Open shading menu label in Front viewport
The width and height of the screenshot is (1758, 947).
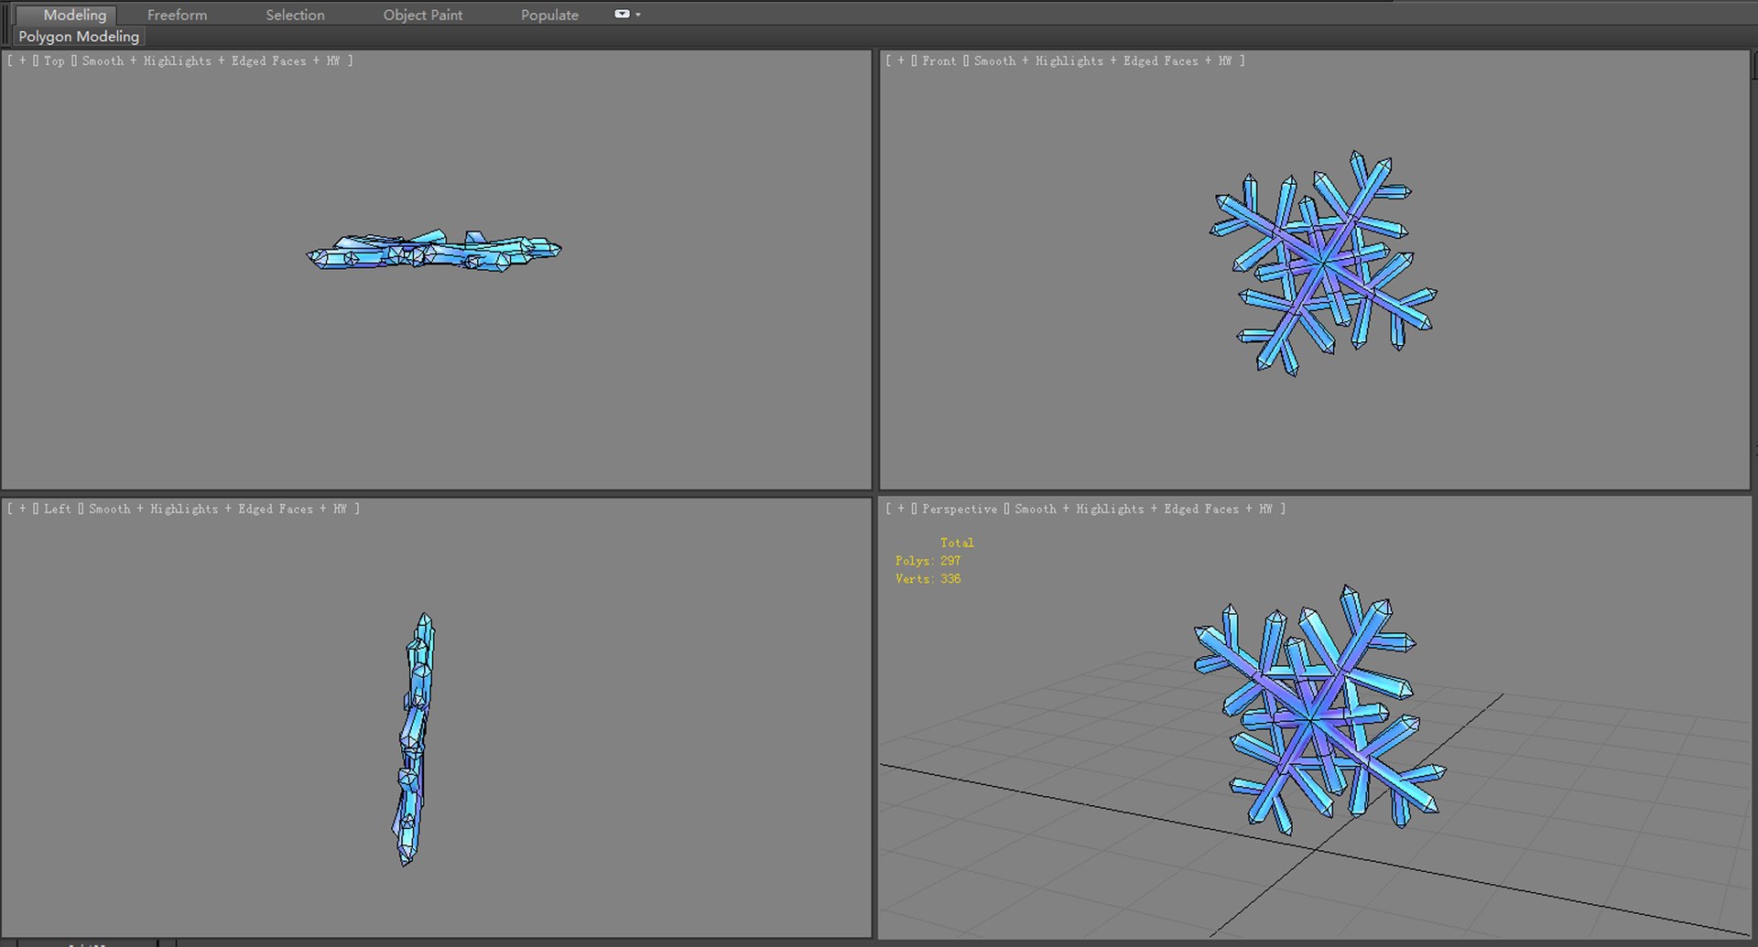point(1102,61)
